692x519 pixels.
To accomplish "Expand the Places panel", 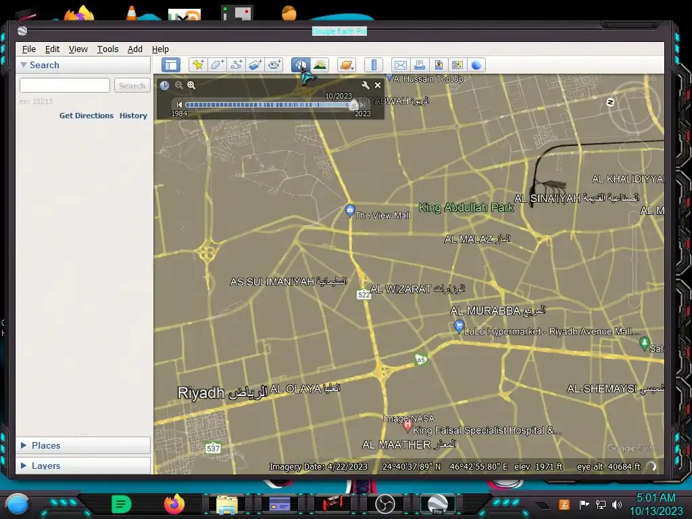I will pos(24,445).
